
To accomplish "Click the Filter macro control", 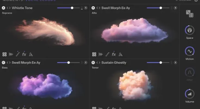I will click(x=190, y=72).
